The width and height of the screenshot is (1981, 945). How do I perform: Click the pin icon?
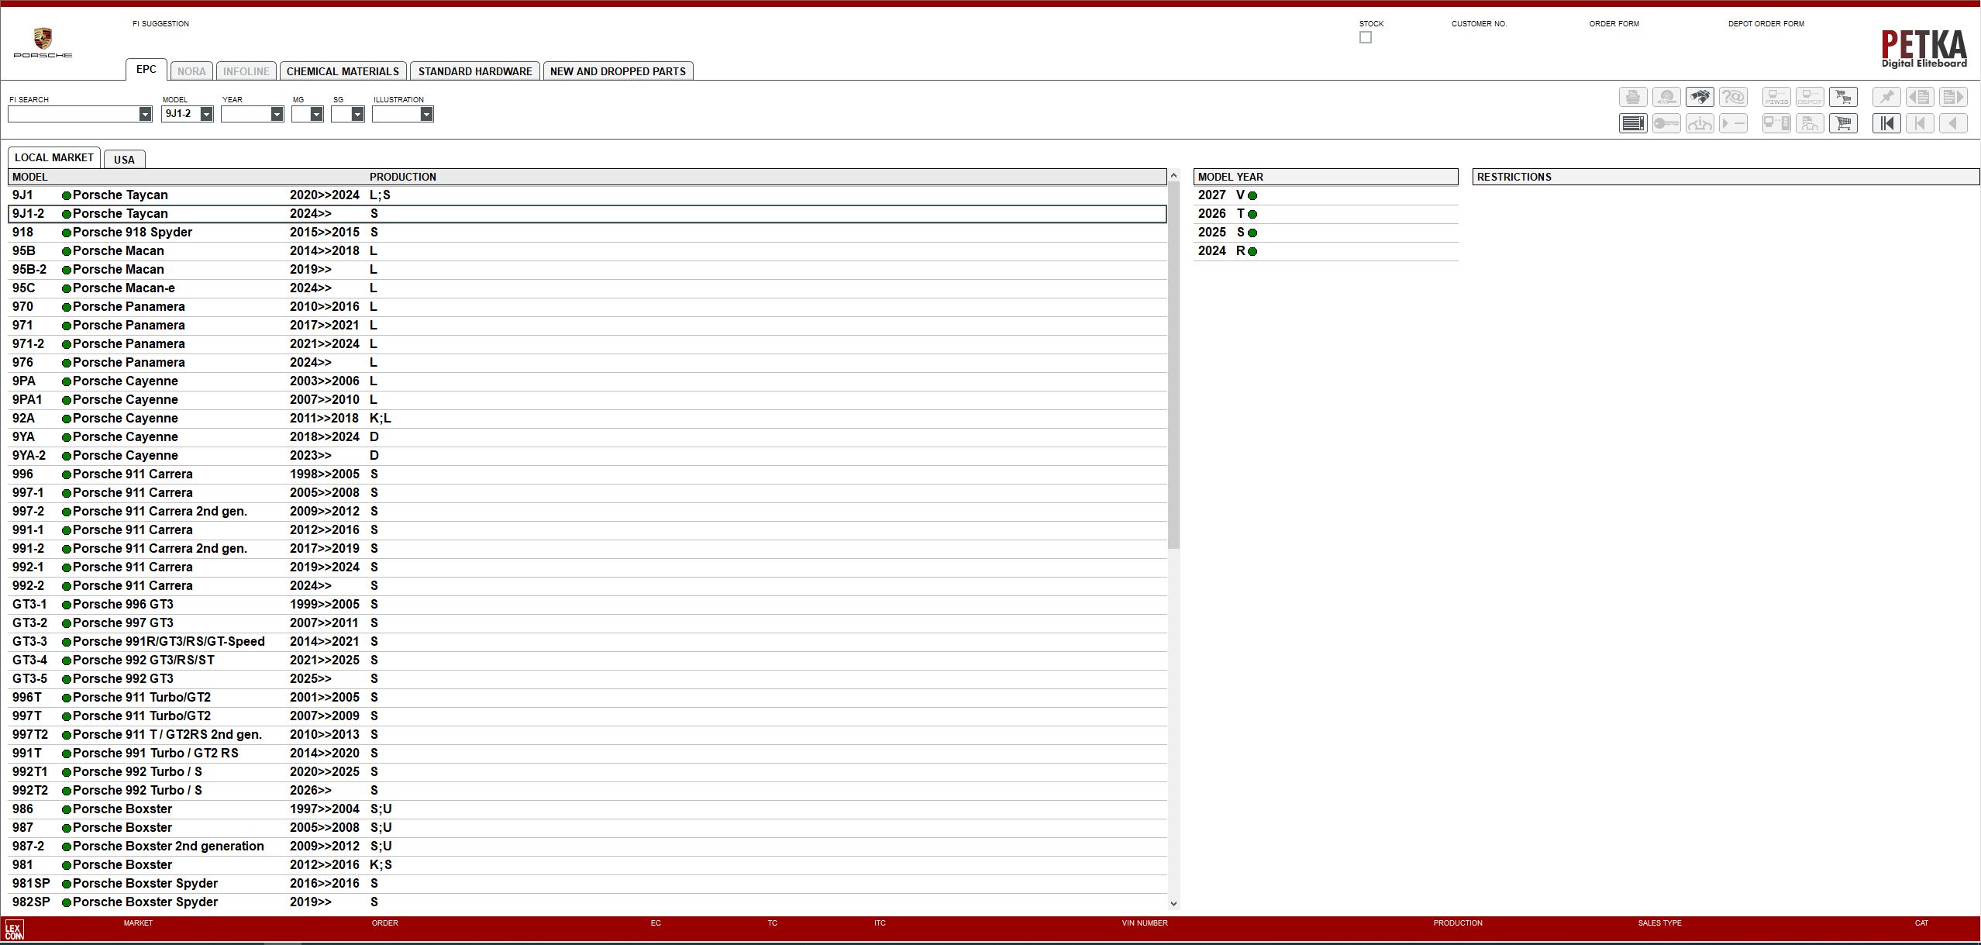click(x=1887, y=97)
